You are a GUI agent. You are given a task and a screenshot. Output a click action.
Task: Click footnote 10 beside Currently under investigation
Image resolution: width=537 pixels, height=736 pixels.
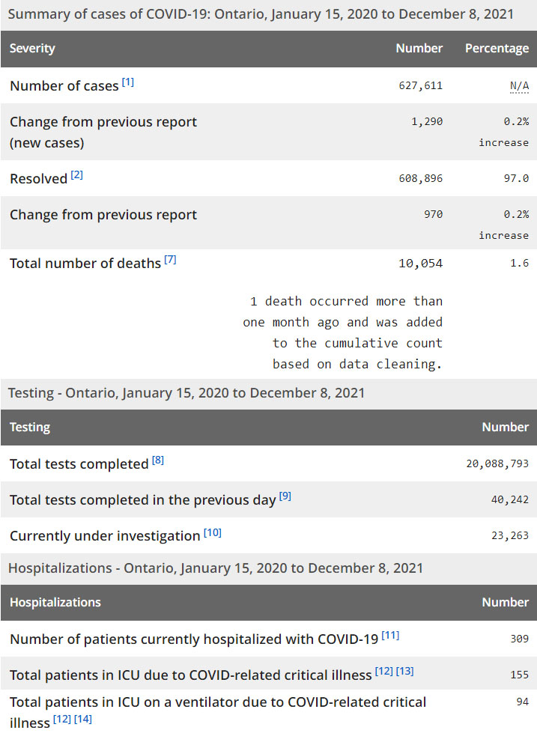pos(213,533)
